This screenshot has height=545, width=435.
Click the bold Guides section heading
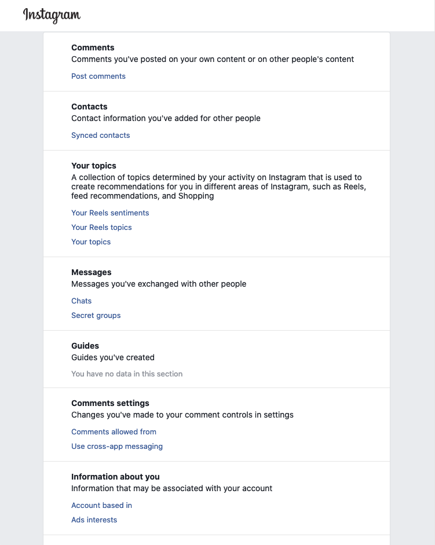pos(85,346)
